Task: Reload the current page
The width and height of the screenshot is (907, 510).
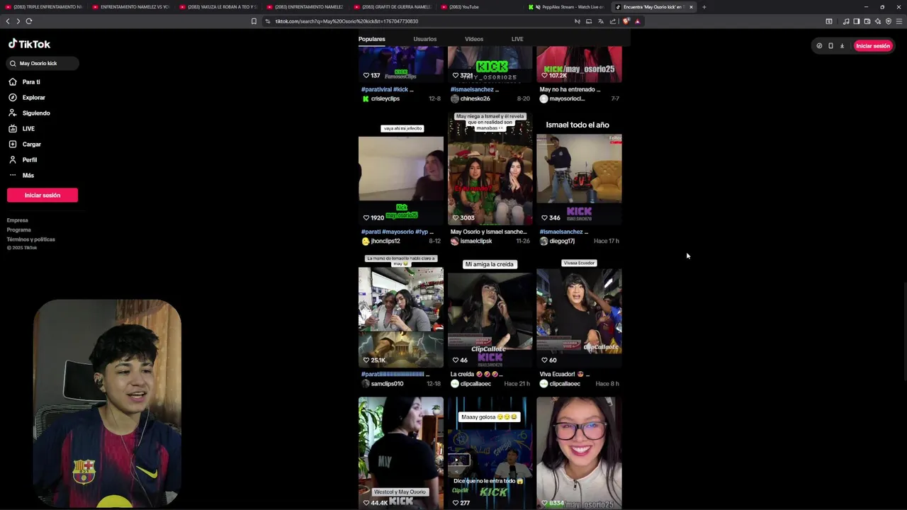Action: (x=29, y=21)
